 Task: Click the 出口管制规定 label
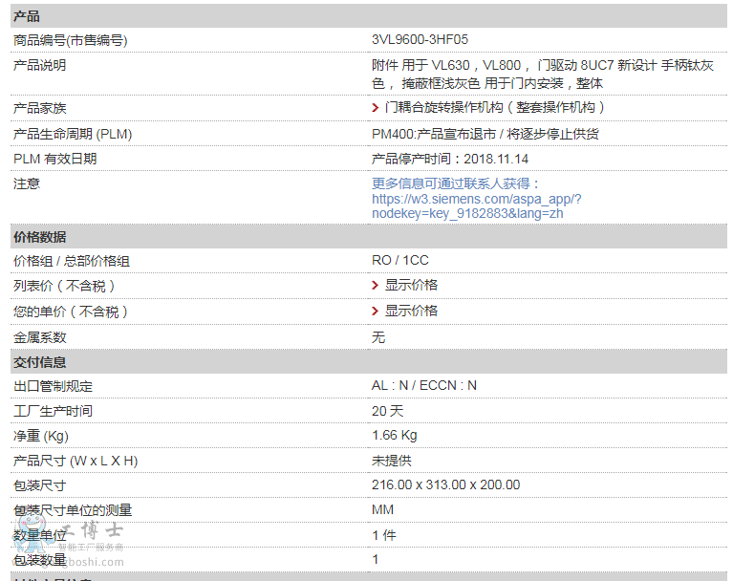[53, 387]
